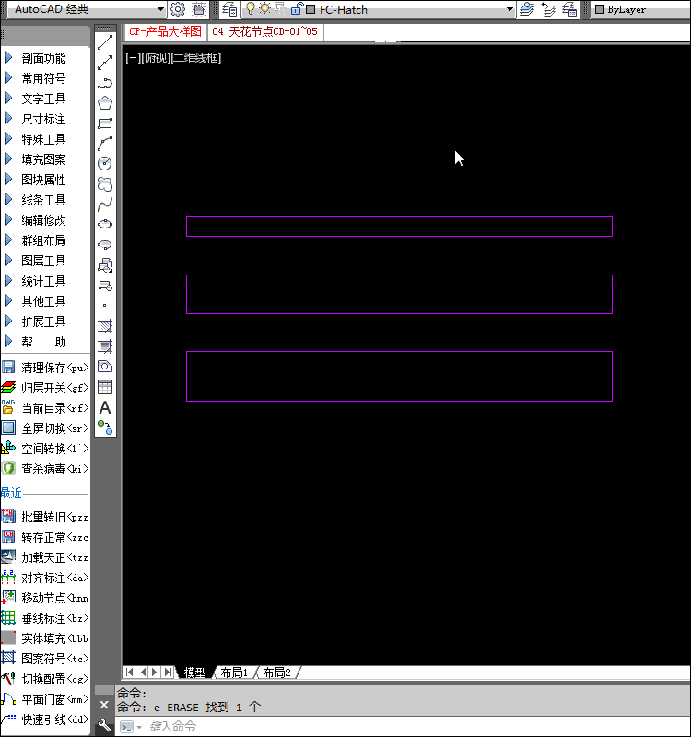Activate the Revision Cloud tool

(x=105, y=184)
